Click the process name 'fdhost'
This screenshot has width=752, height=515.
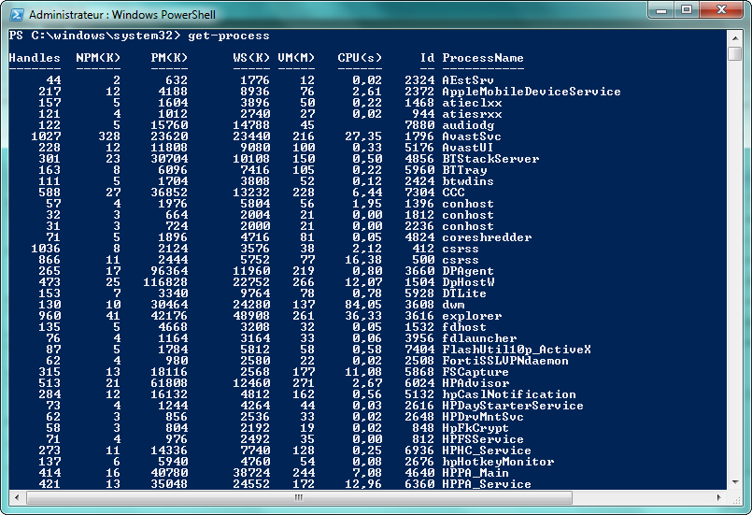tap(464, 327)
